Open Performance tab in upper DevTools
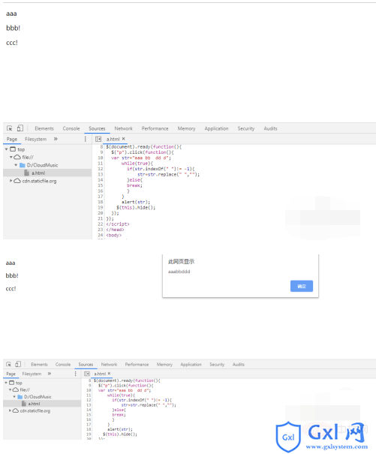376x454 pixels. [155, 128]
